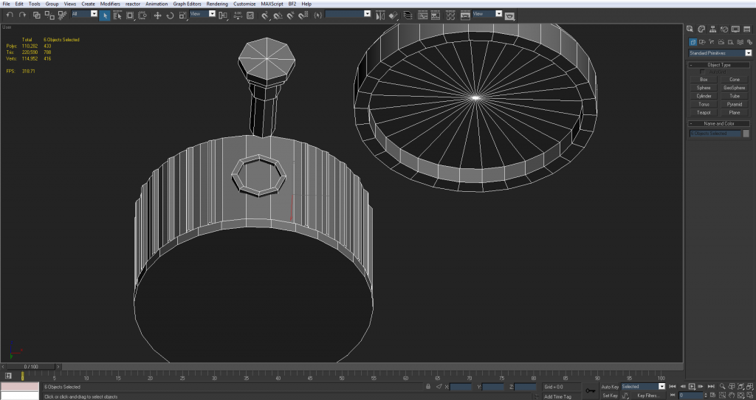Click the Set Keys key icon

click(591, 390)
